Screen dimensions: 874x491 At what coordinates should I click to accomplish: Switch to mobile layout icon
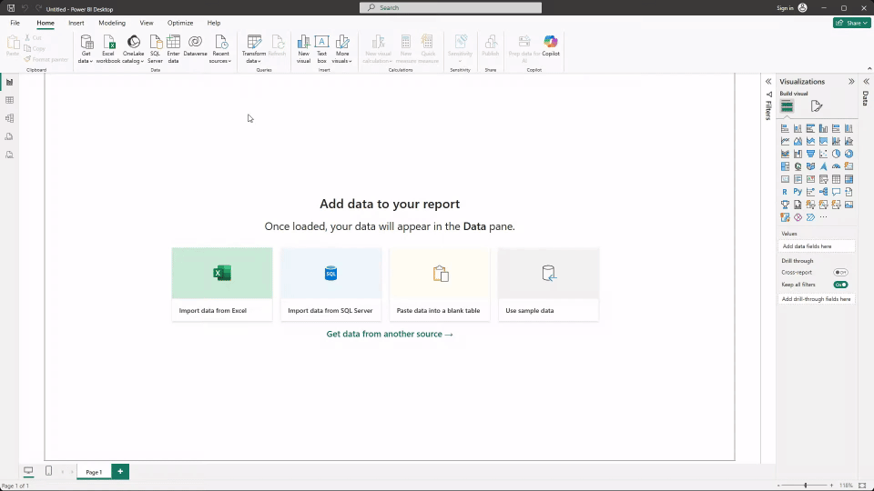click(48, 471)
